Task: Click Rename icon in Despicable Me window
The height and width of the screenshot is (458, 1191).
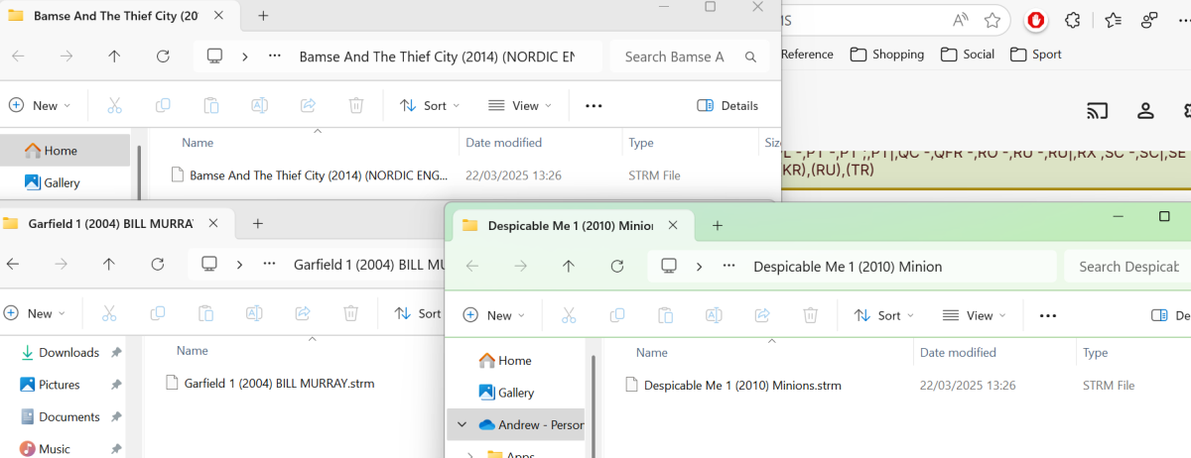Action: (714, 315)
